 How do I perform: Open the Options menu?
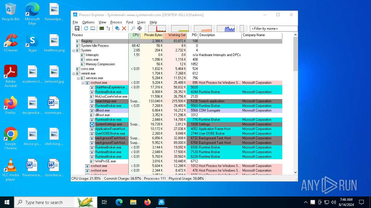pyautogui.click(x=88, y=22)
